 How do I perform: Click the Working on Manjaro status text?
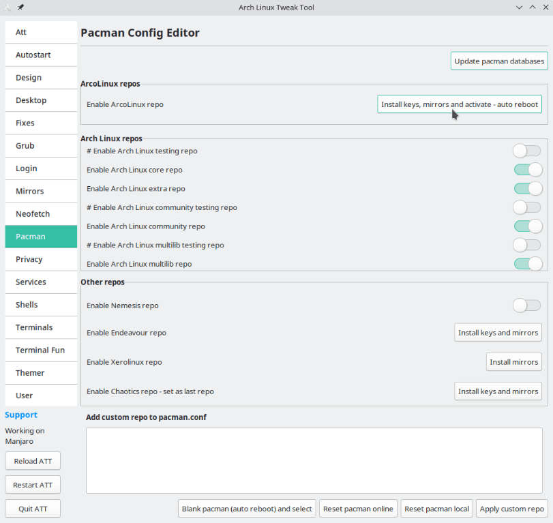tap(25, 436)
